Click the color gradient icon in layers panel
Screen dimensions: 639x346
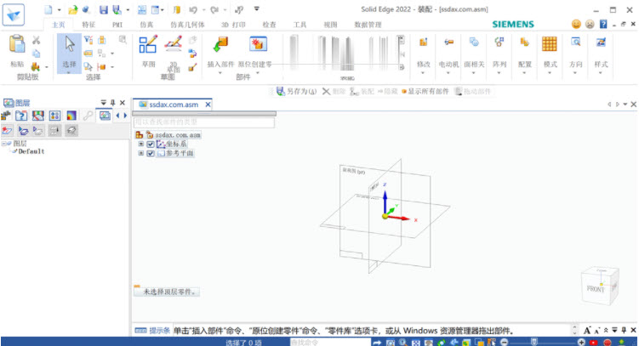click(x=71, y=116)
